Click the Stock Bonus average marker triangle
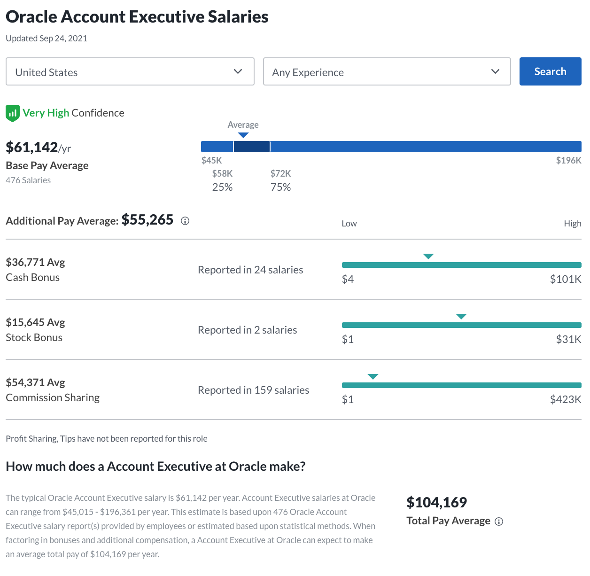This screenshot has width=590, height=576. (x=461, y=317)
